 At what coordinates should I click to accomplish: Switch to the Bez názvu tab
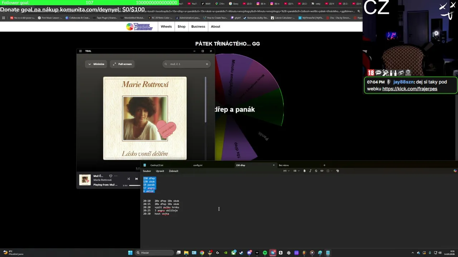(284, 165)
